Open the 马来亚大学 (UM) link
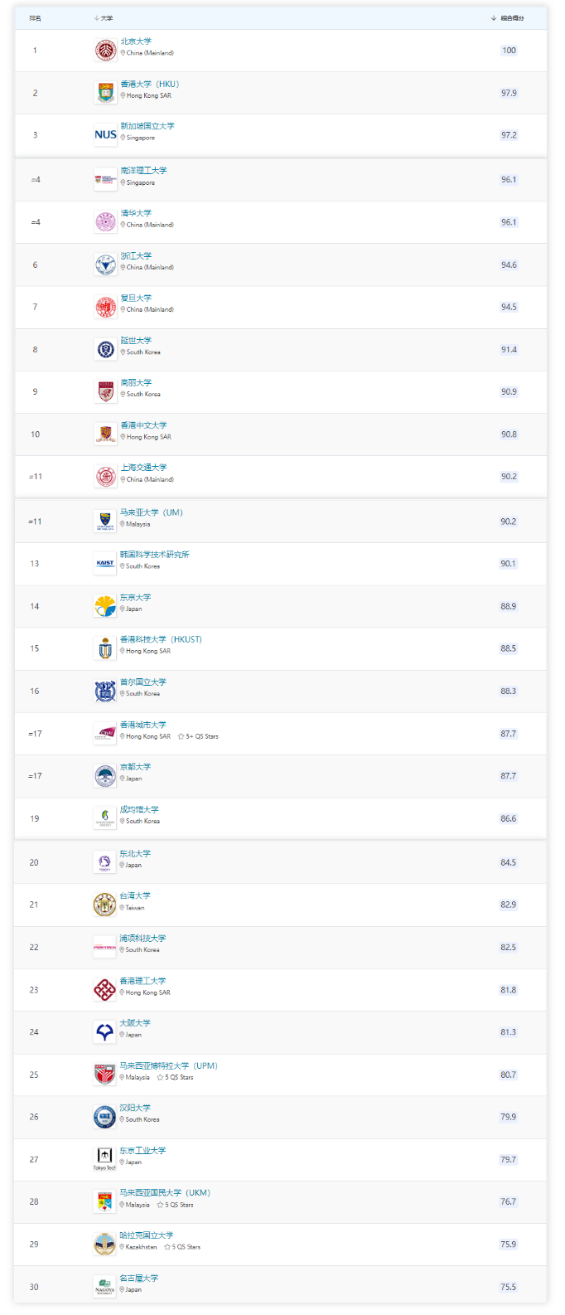 151,512
